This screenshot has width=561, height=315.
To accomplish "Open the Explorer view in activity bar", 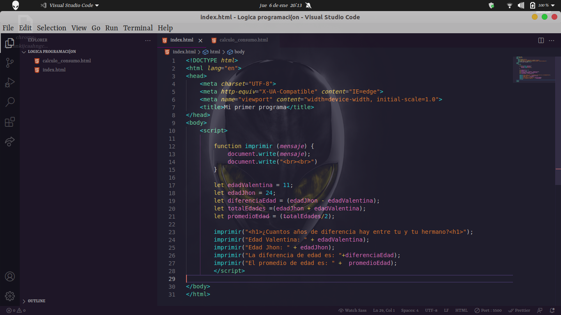I will (10, 43).
